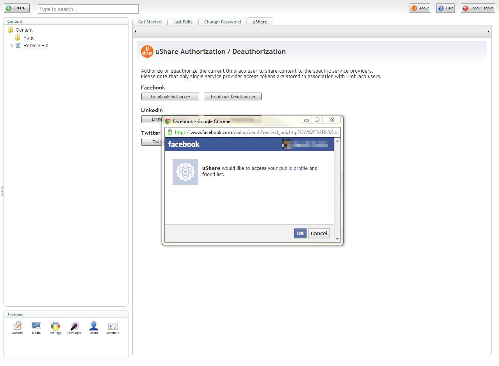Viewport: 499px width, 366px height.
Task: Maximize the Facebook popup window
Action: (317, 120)
